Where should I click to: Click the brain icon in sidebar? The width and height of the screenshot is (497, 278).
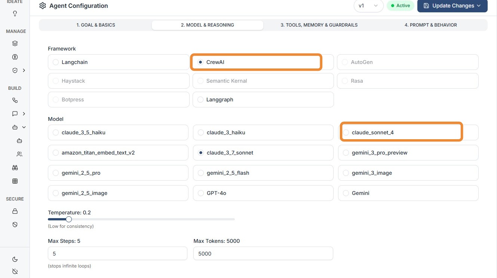pos(15,57)
